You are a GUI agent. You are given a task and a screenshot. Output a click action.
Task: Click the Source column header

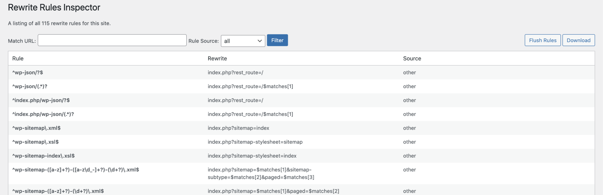pyautogui.click(x=412, y=58)
